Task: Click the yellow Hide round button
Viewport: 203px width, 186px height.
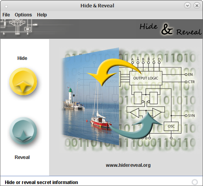Action: [x=23, y=81]
